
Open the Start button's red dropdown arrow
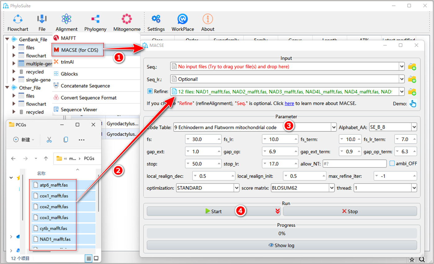277,211
